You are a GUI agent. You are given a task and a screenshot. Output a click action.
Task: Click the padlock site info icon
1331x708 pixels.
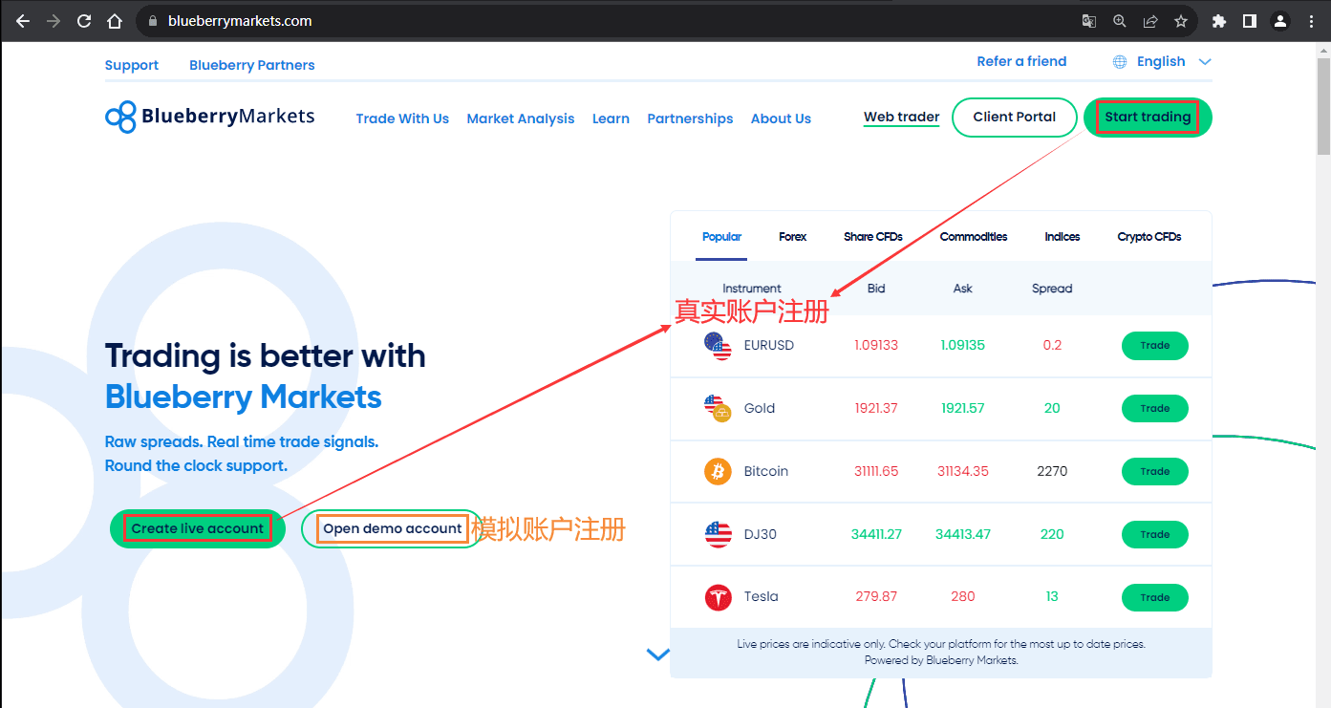(x=153, y=21)
